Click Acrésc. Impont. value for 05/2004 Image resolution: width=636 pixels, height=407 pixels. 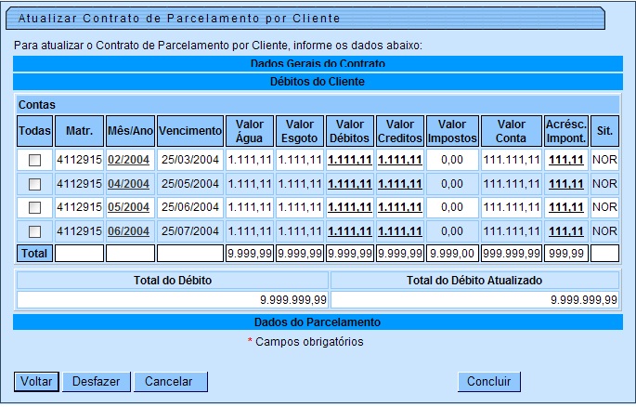point(565,207)
